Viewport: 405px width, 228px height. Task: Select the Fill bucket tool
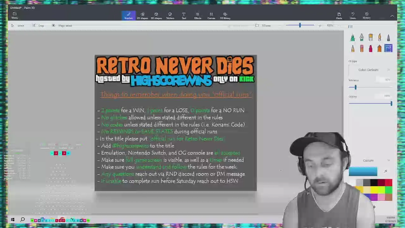388,48
